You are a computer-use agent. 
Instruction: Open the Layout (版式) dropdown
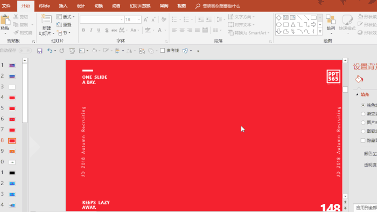(x=65, y=17)
